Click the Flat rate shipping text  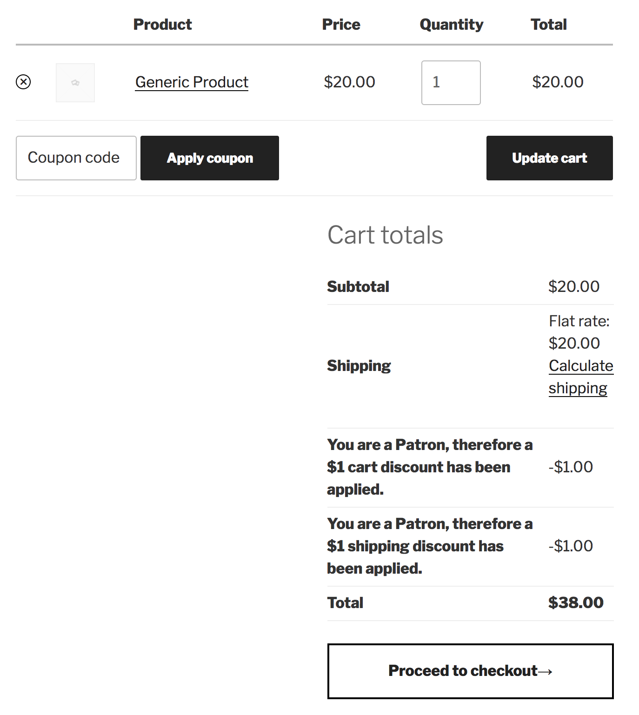579,332
